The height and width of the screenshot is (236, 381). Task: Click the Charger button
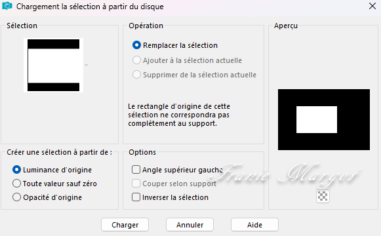(125, 225)
